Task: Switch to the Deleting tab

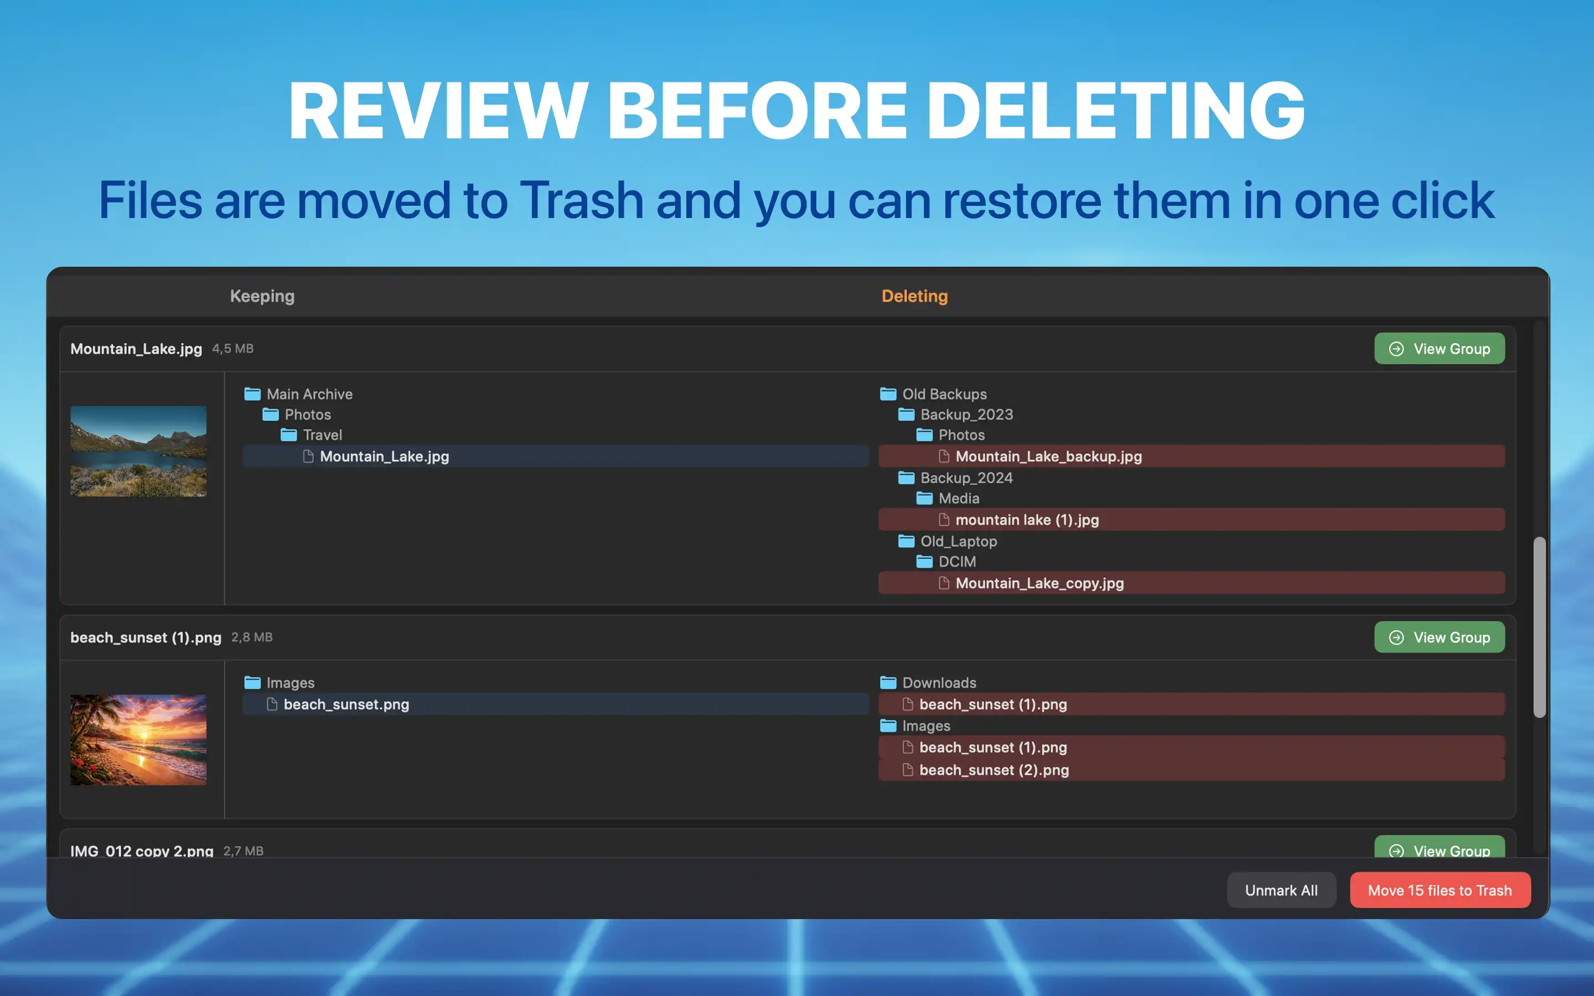Action: pyautogui.click(x=914, y=296)
